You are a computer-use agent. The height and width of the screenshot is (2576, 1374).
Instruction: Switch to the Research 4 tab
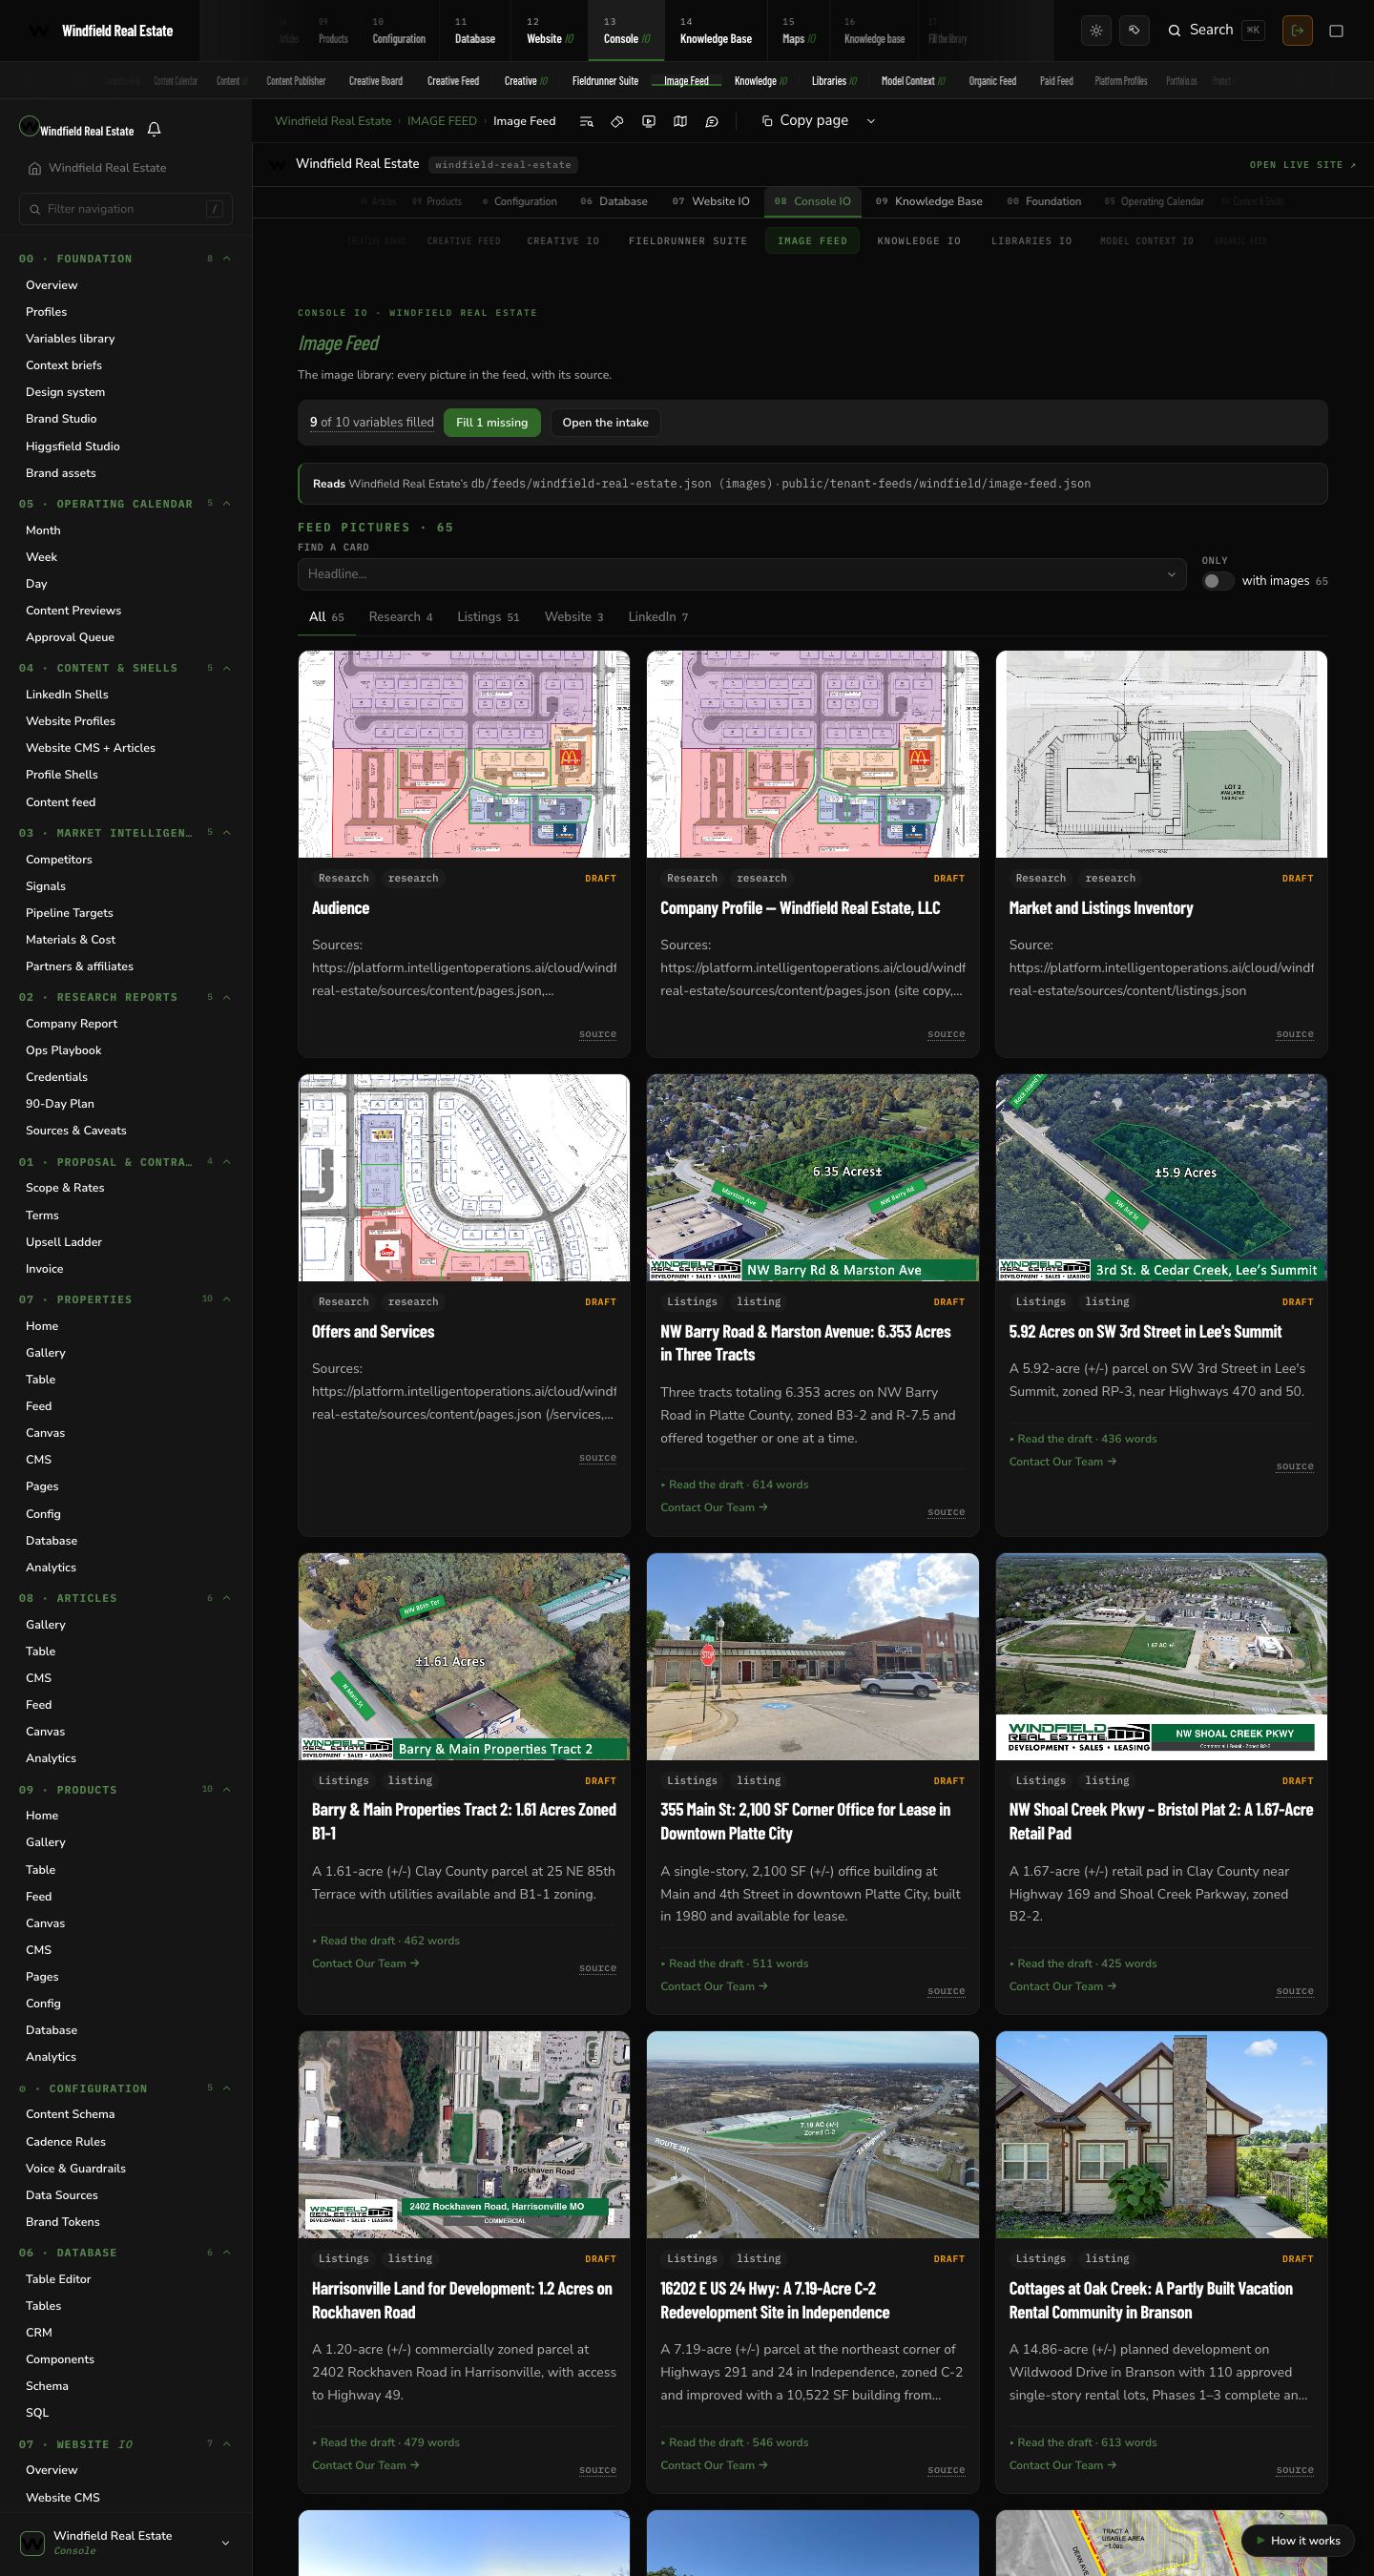click(400, 617)
